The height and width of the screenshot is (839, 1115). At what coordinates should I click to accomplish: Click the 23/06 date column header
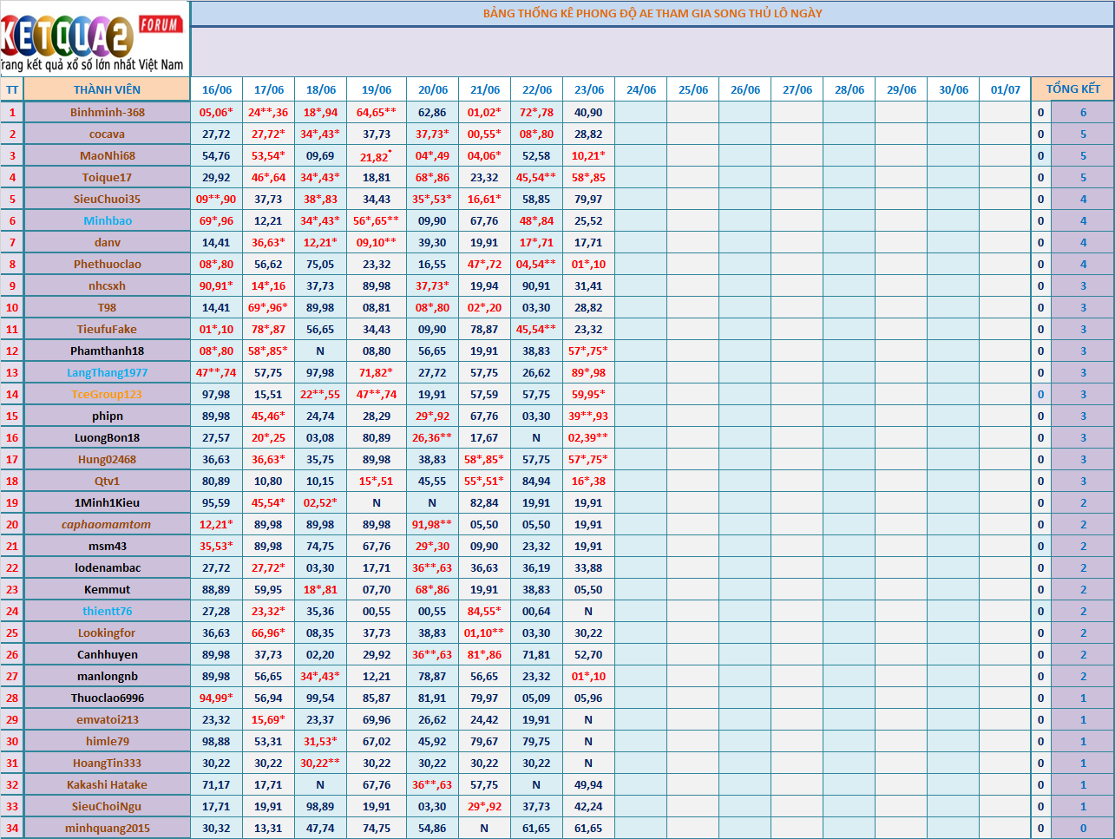pos(588,89)
